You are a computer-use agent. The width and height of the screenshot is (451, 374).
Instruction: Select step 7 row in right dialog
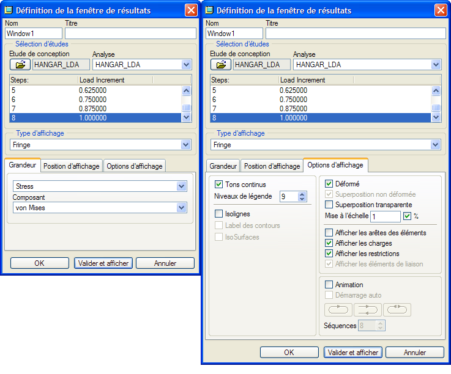pyautogui.click(x=321, y=109)
